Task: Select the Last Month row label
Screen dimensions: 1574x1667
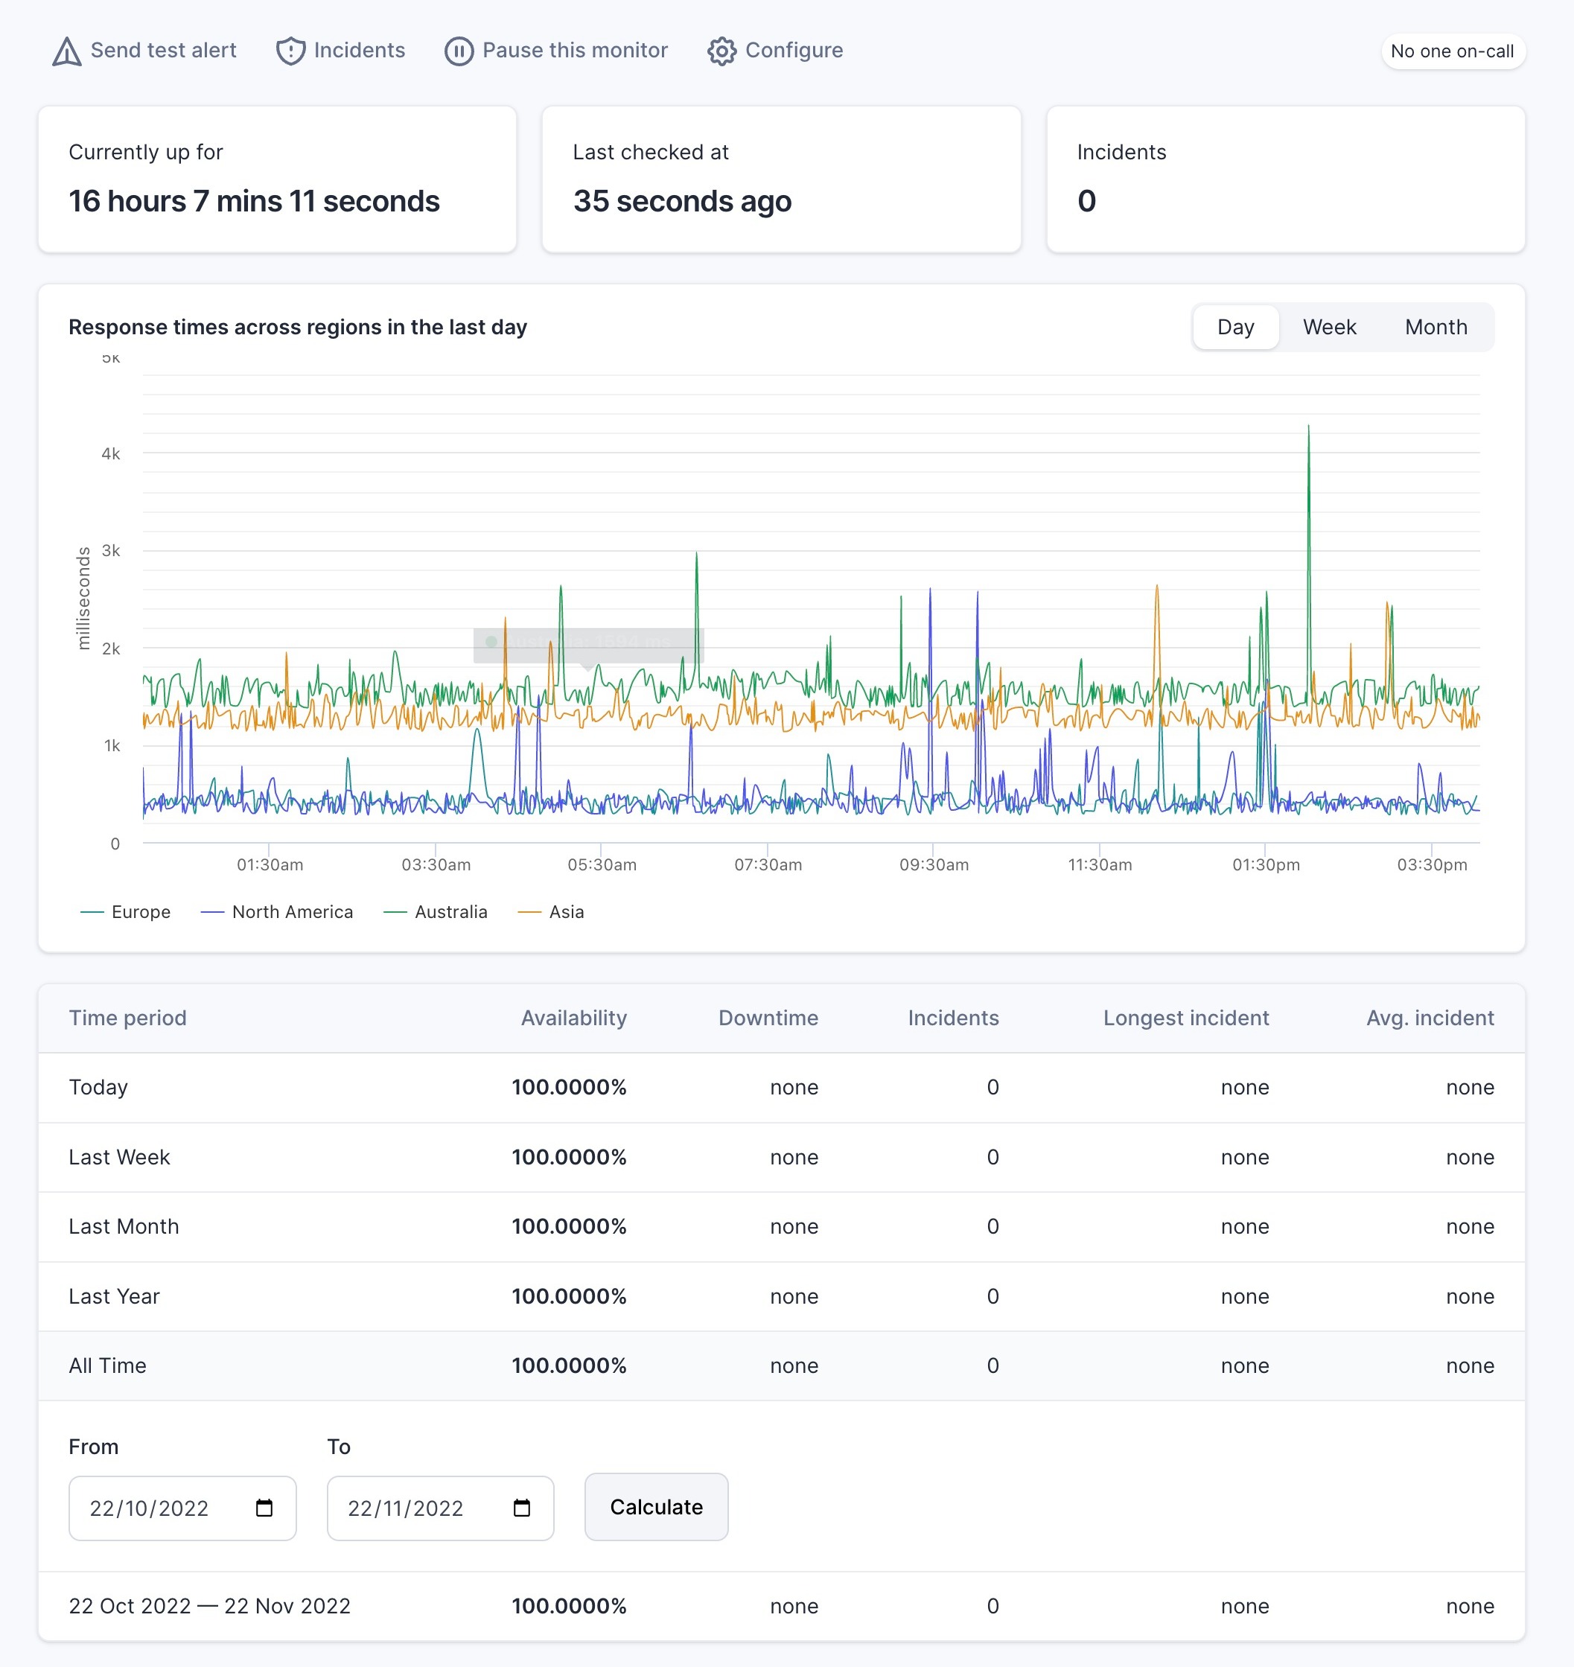Action: [124, 1226]
